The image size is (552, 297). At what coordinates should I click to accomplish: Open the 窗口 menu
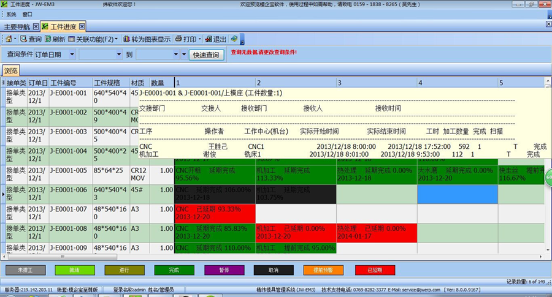point(27,15)
